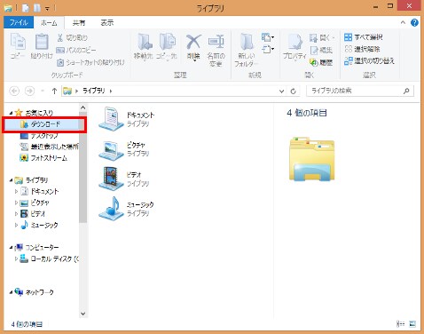Open the recent locations dropdown arrow
Screen dimensions: 424x334
coord(43,91)
